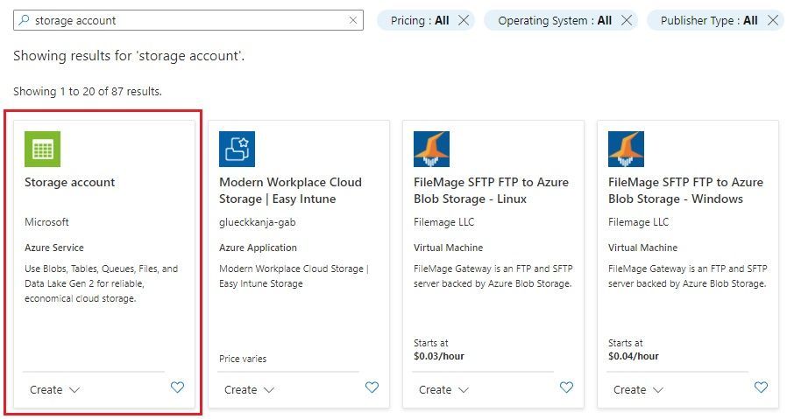Click the Windows card's FileMage Gateway description
This screenshot has width=787, height=419.
tap(688, 276)
